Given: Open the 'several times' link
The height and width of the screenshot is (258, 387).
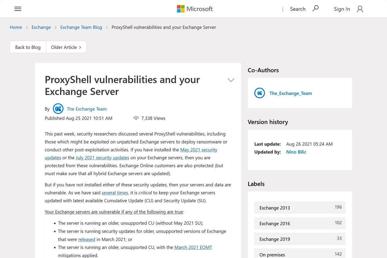Looking at the screenshot, I should 115,193.
